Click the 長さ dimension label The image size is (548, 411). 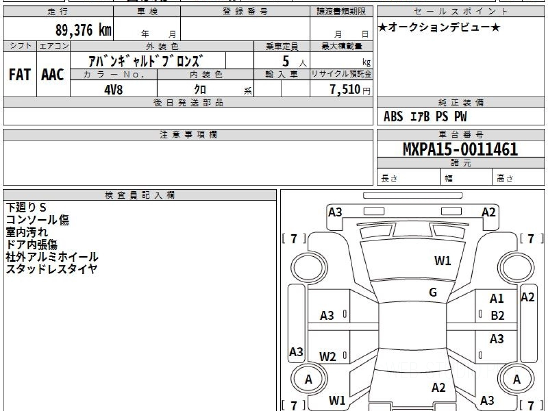pos(389,179)
